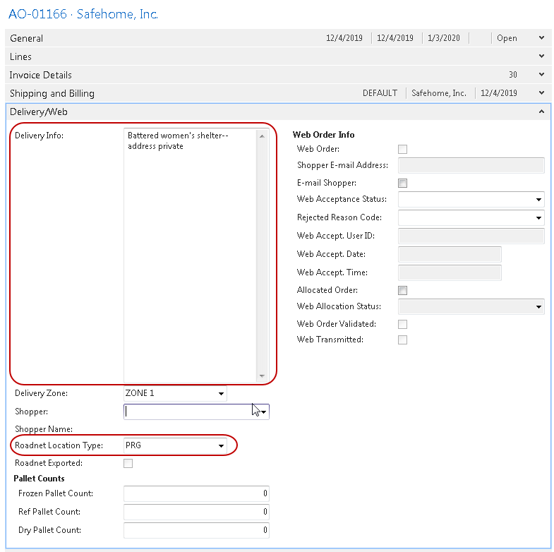Expand the General FastTab chevron
The height and width of the screenshot is (552, 554).
coord(541,38)
